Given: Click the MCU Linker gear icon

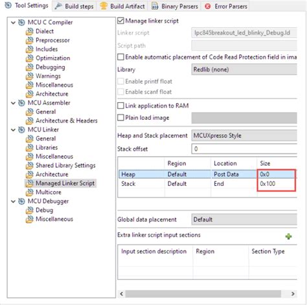Looking at the screenshot, I should click(21, 130).
